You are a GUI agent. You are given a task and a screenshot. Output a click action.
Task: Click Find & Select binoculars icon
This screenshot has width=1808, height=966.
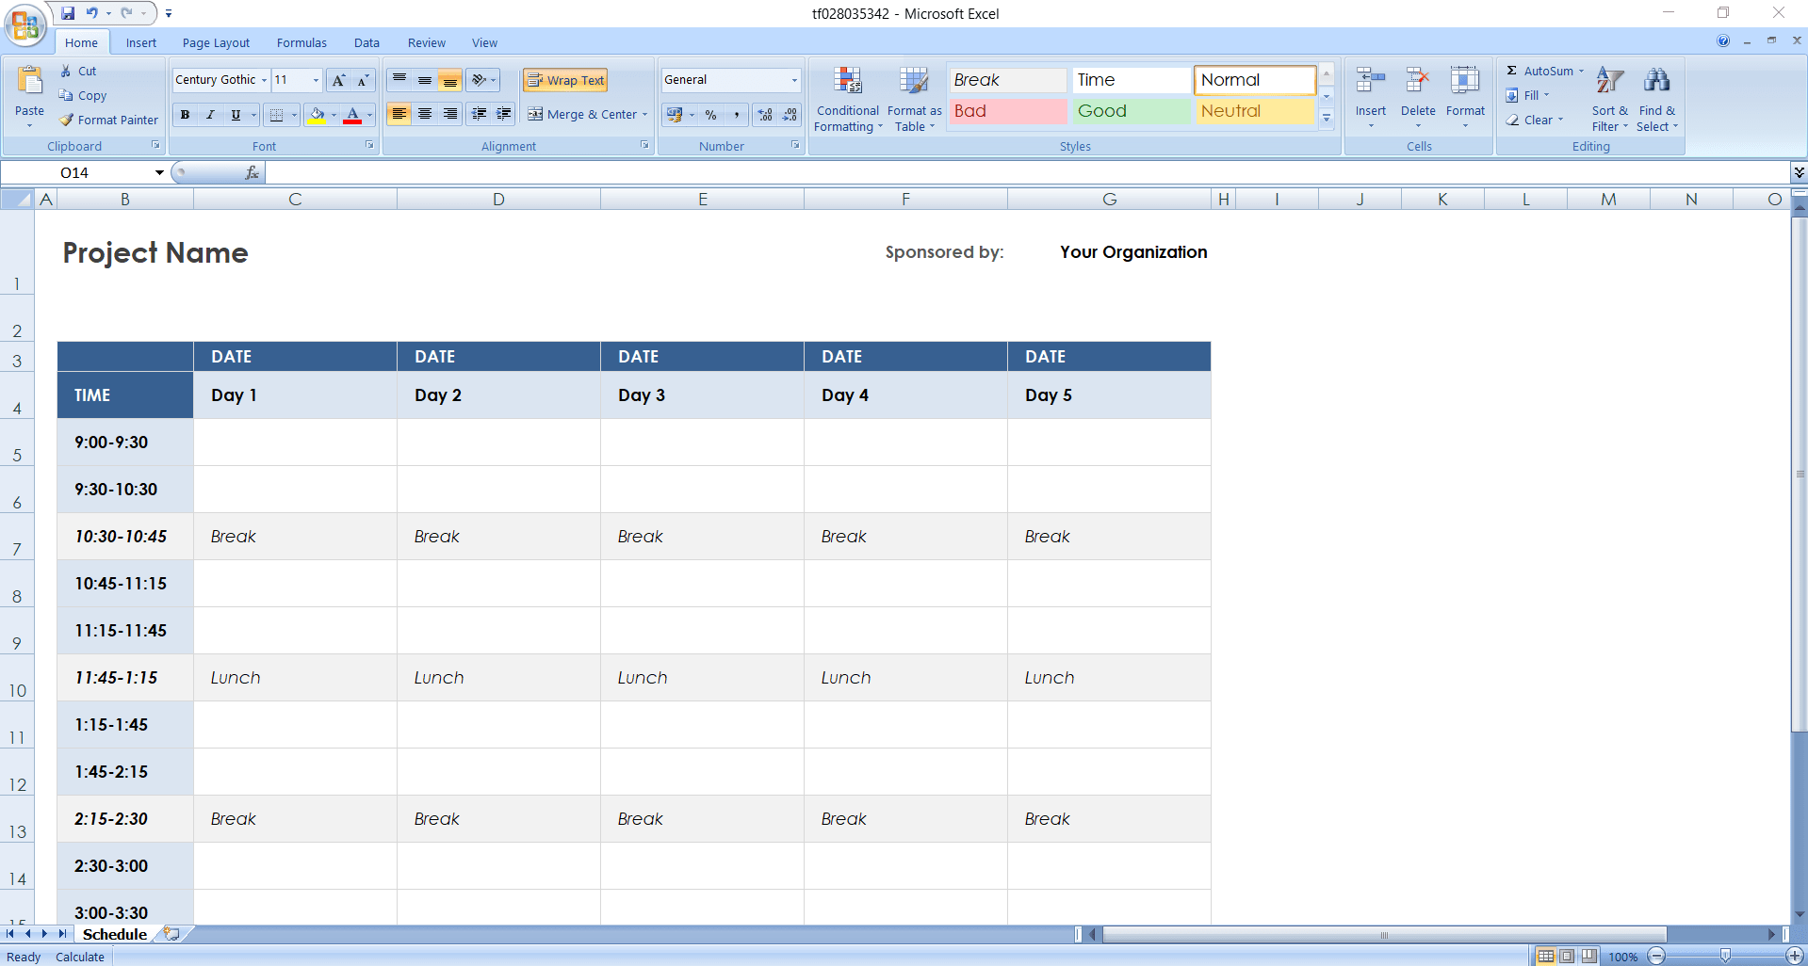(x=1655, y=83)
